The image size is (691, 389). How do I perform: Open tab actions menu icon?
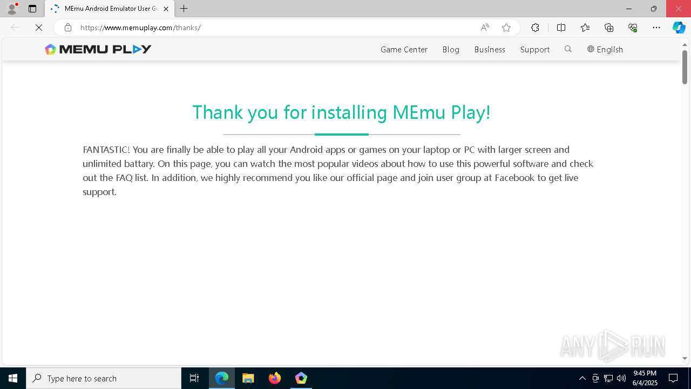(32, 9)
